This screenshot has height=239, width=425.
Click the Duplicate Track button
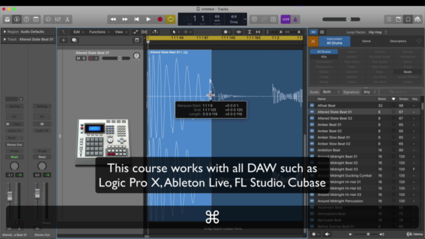74,40
